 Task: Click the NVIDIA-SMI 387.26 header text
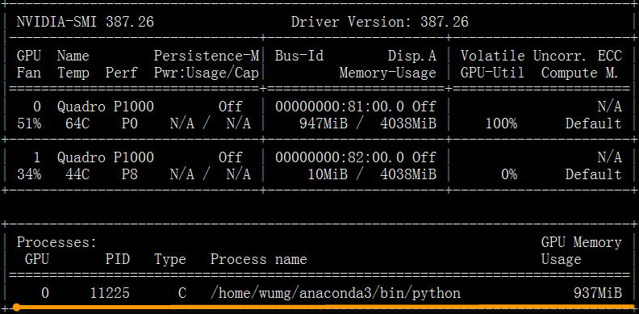coord(86,22)
